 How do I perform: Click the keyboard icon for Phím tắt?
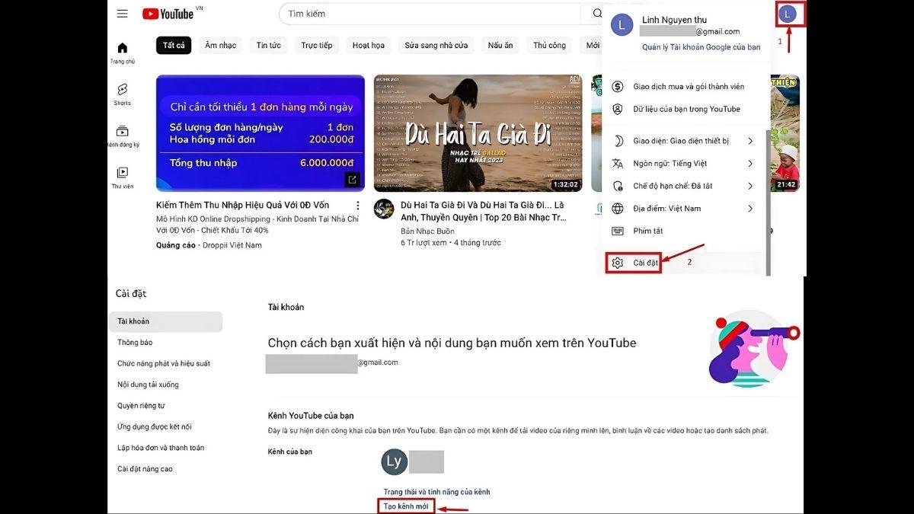(618, 231)
